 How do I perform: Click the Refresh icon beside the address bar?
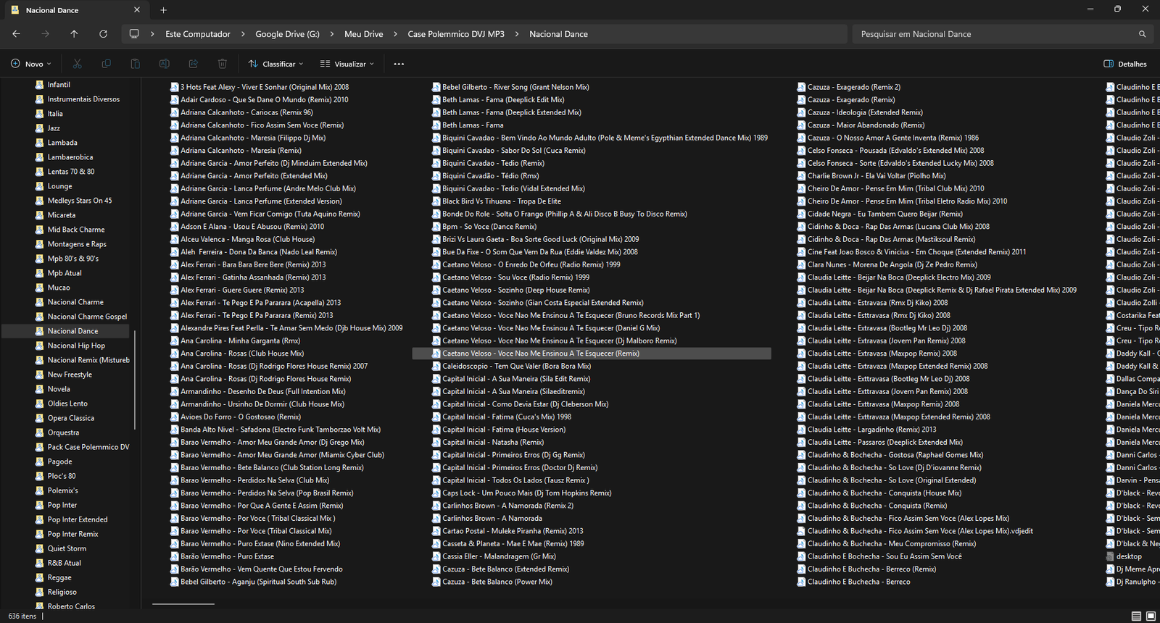click(x=103, y=34)
